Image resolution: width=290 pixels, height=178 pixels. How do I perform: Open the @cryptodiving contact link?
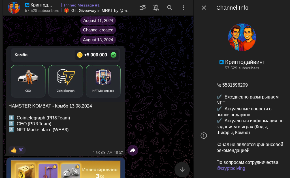pos(231,168)
